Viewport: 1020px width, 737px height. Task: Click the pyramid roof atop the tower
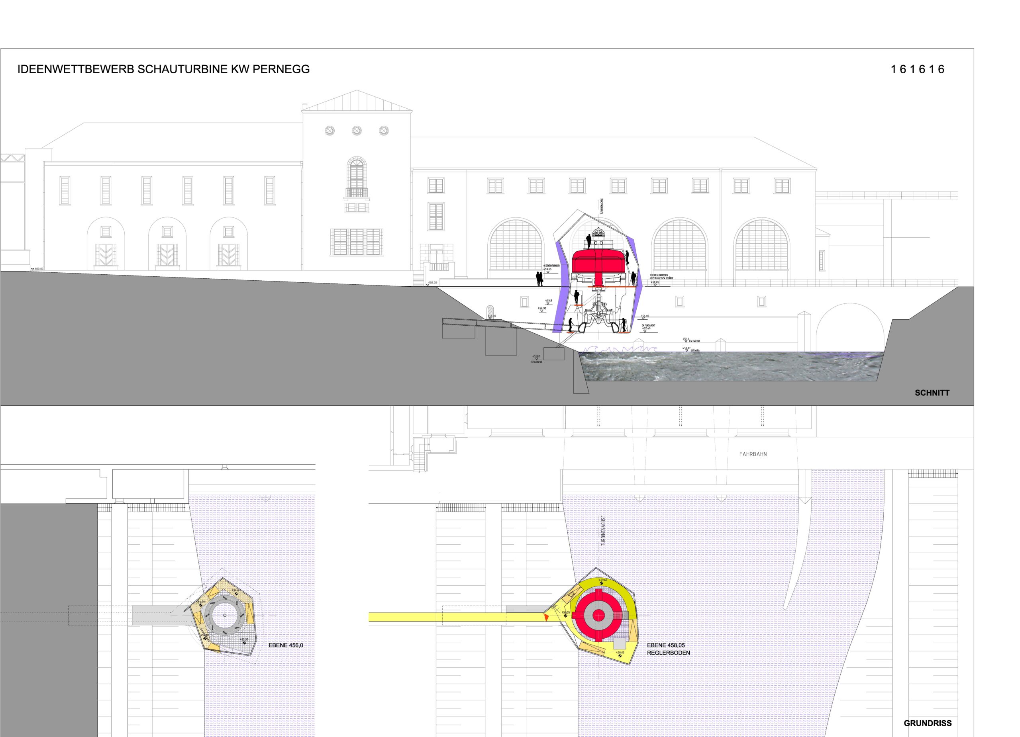pos(357,102)
